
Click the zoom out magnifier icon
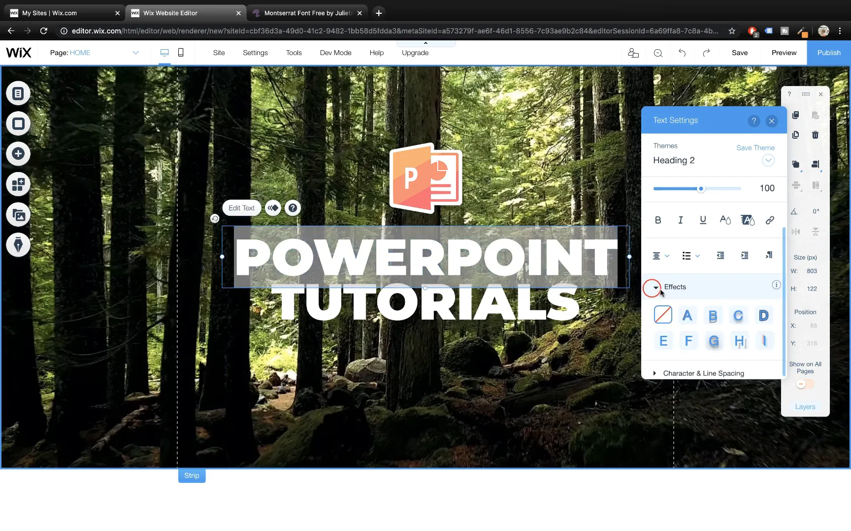(658, 53)
